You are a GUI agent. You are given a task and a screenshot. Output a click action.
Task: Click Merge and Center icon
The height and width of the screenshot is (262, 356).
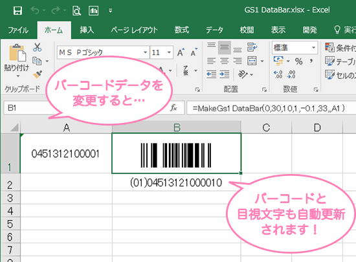(252, 61)
